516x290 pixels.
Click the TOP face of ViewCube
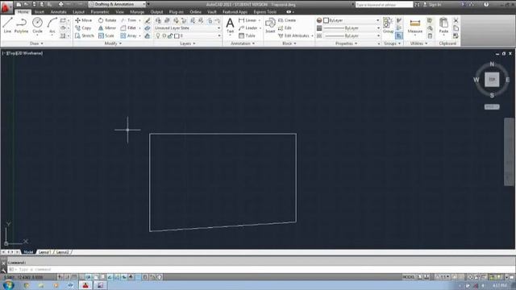(492, 79)
